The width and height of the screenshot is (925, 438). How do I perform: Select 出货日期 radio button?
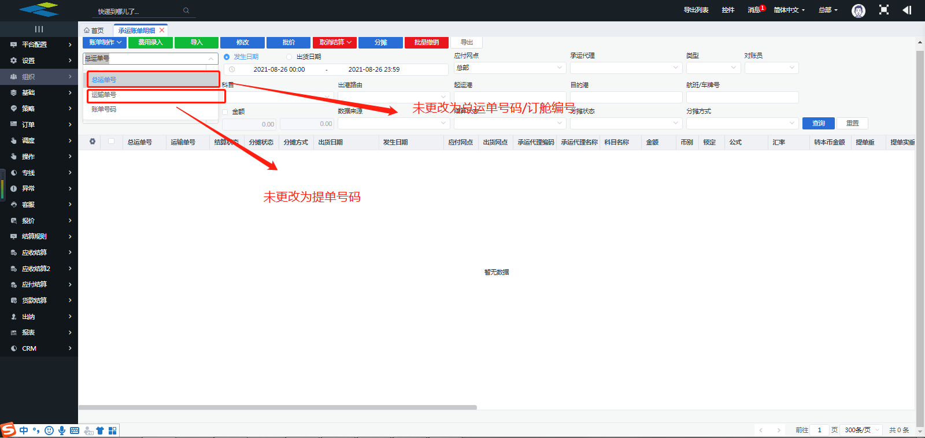tap(289, 57)
